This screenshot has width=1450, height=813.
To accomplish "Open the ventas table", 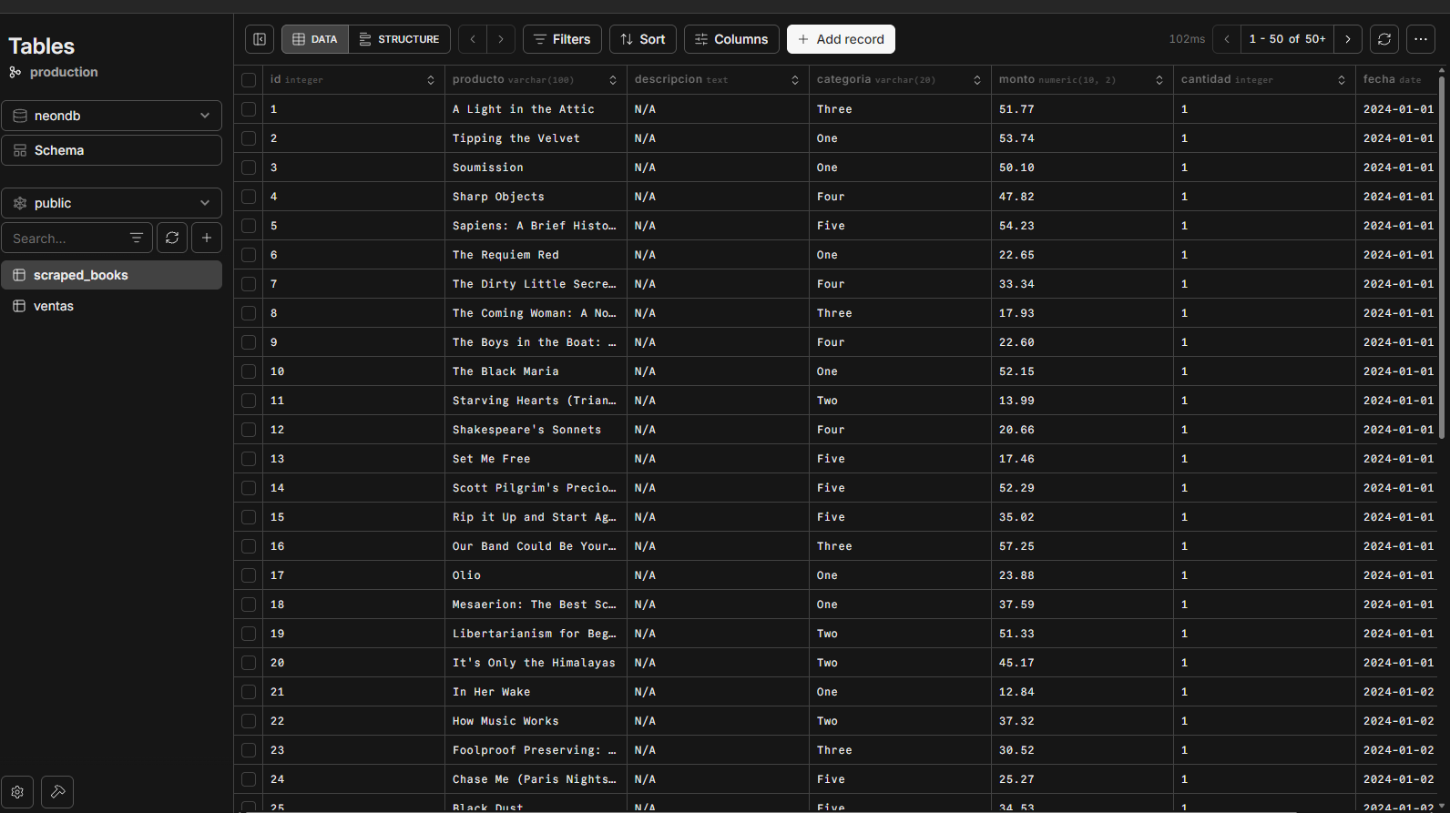I will coord(111,306).
